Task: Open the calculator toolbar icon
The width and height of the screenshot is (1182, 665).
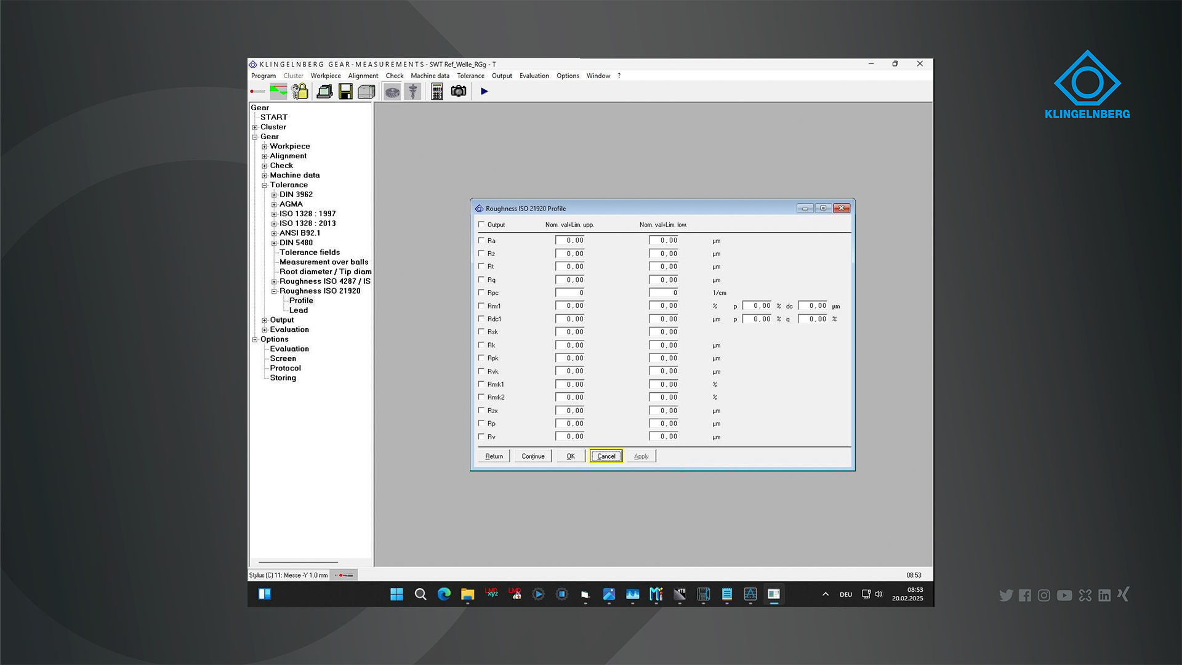Action: (437, 92)
